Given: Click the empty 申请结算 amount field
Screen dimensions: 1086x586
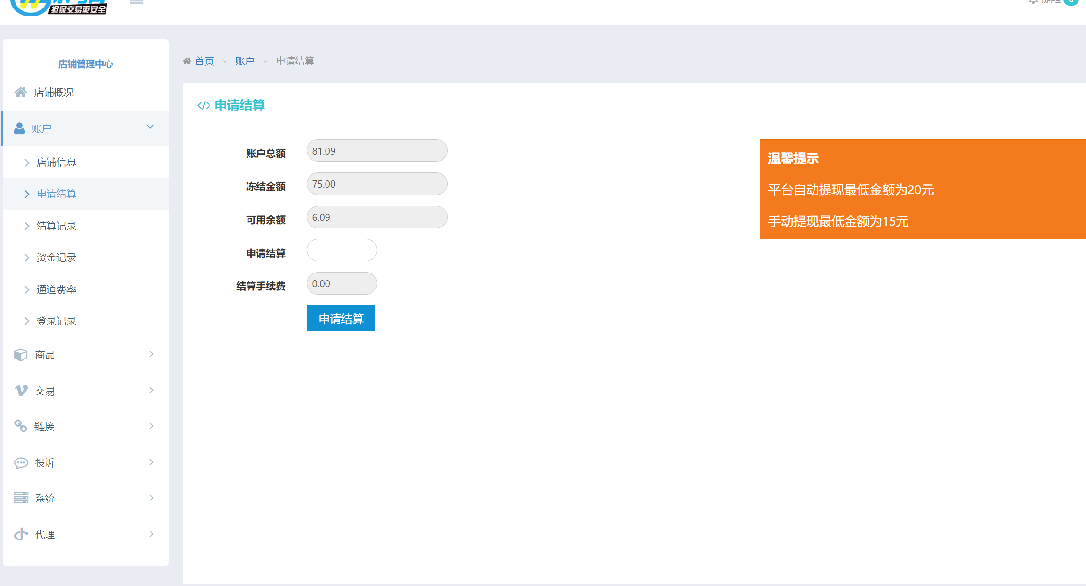Looking at the screenshot, I should 341,250.
